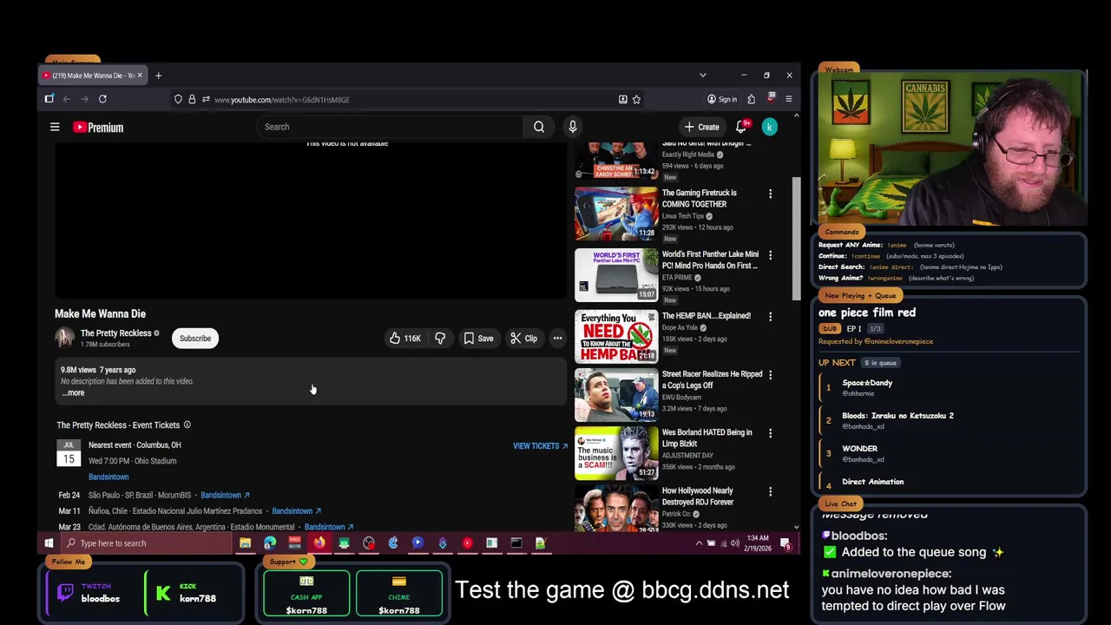Go forward in browser history
Image resolution: width=1111 pixels, height=625 pixels.
point(84,100)
